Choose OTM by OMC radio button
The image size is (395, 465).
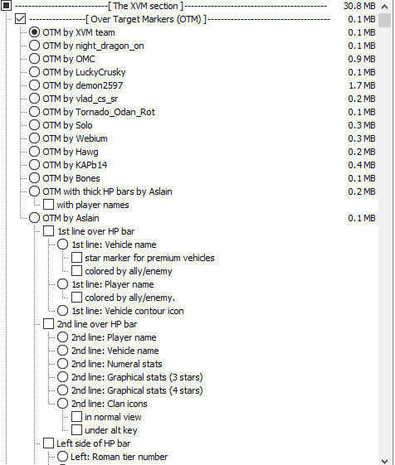tap(35, 58)
